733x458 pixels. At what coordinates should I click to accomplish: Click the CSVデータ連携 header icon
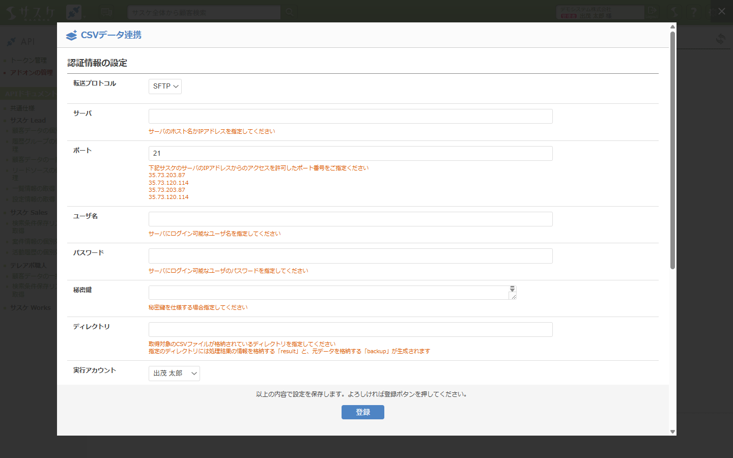[72, 35]
